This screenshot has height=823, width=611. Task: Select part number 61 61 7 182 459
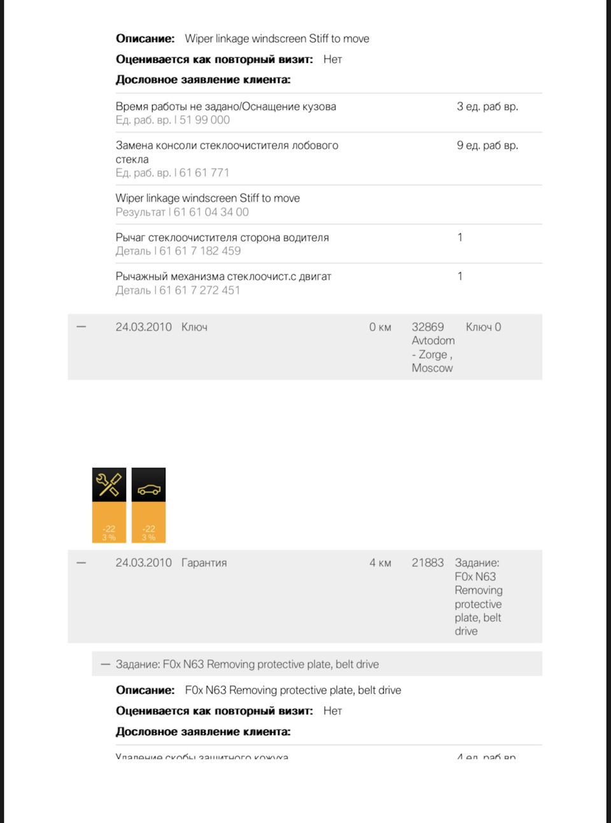coord(200,251)
